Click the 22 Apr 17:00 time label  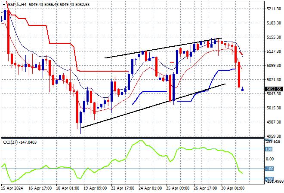tap(123, 188)
